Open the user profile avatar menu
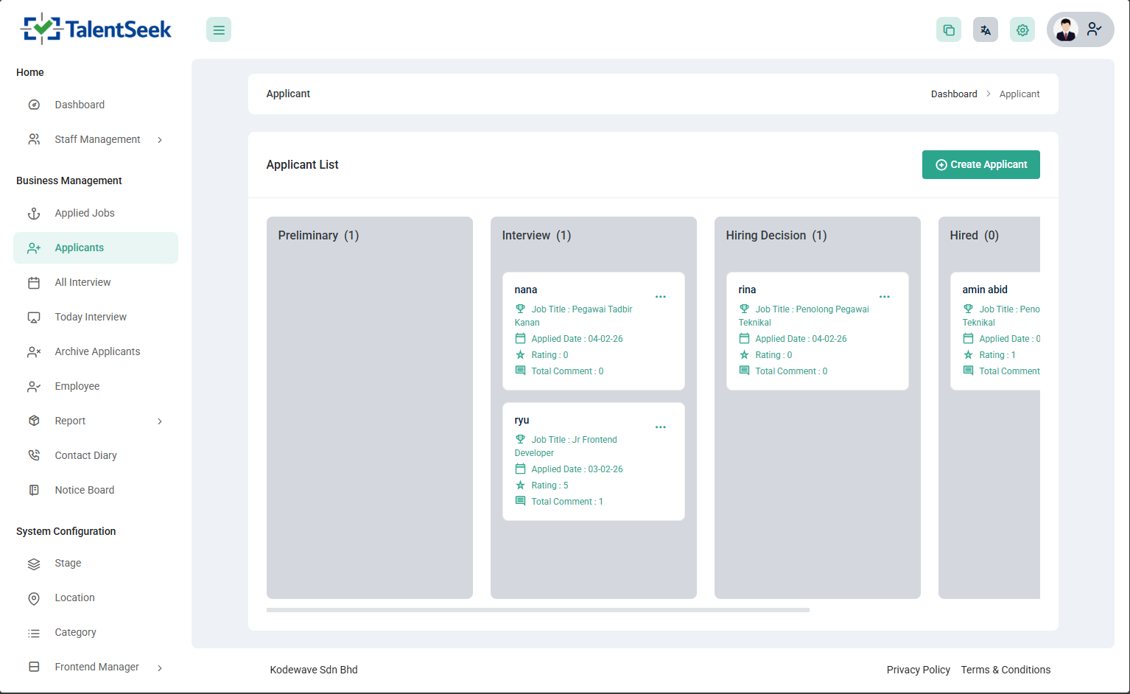Viewport: 1130px width, 694px height. click(1079, 29)
